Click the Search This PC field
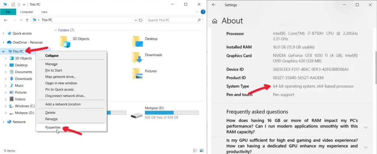This screenshot has height=154, width=377. [174, 20]
